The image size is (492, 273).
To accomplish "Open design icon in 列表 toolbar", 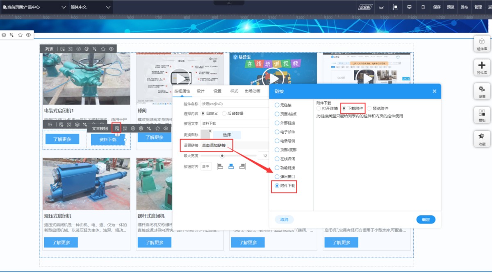I will point(71,49).
